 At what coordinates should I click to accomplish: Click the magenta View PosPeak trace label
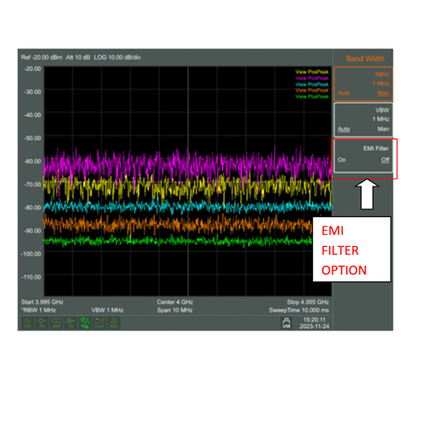[x=312, y=78]
